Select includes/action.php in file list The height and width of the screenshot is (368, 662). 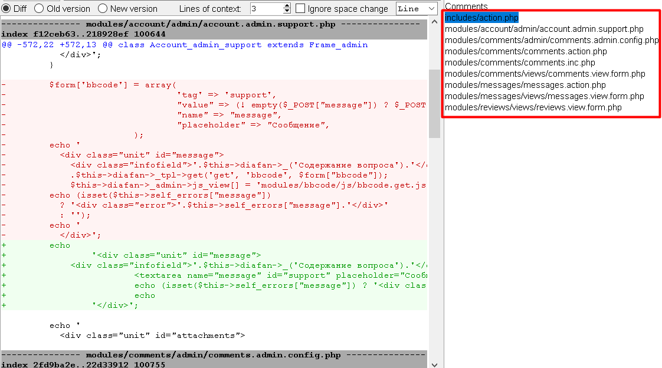[x=481, y=18]
